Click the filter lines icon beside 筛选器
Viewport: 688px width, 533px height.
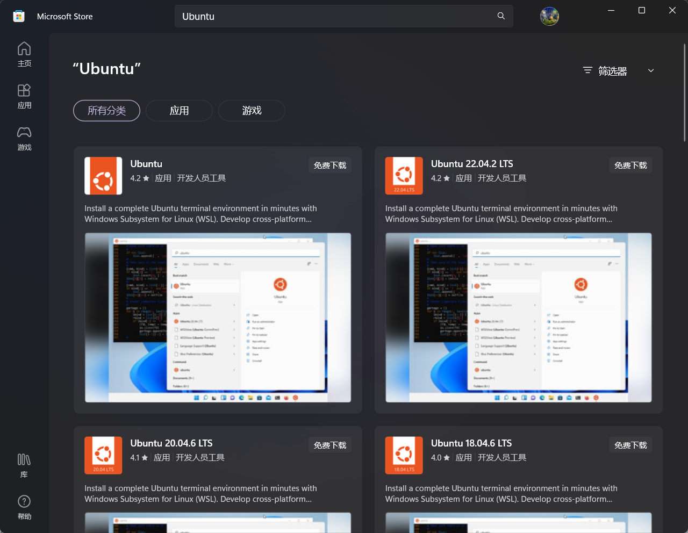tap(587, 70)
